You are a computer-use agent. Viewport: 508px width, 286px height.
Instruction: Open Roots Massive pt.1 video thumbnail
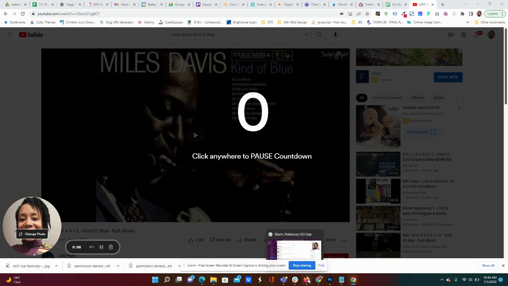pos(378,218)
